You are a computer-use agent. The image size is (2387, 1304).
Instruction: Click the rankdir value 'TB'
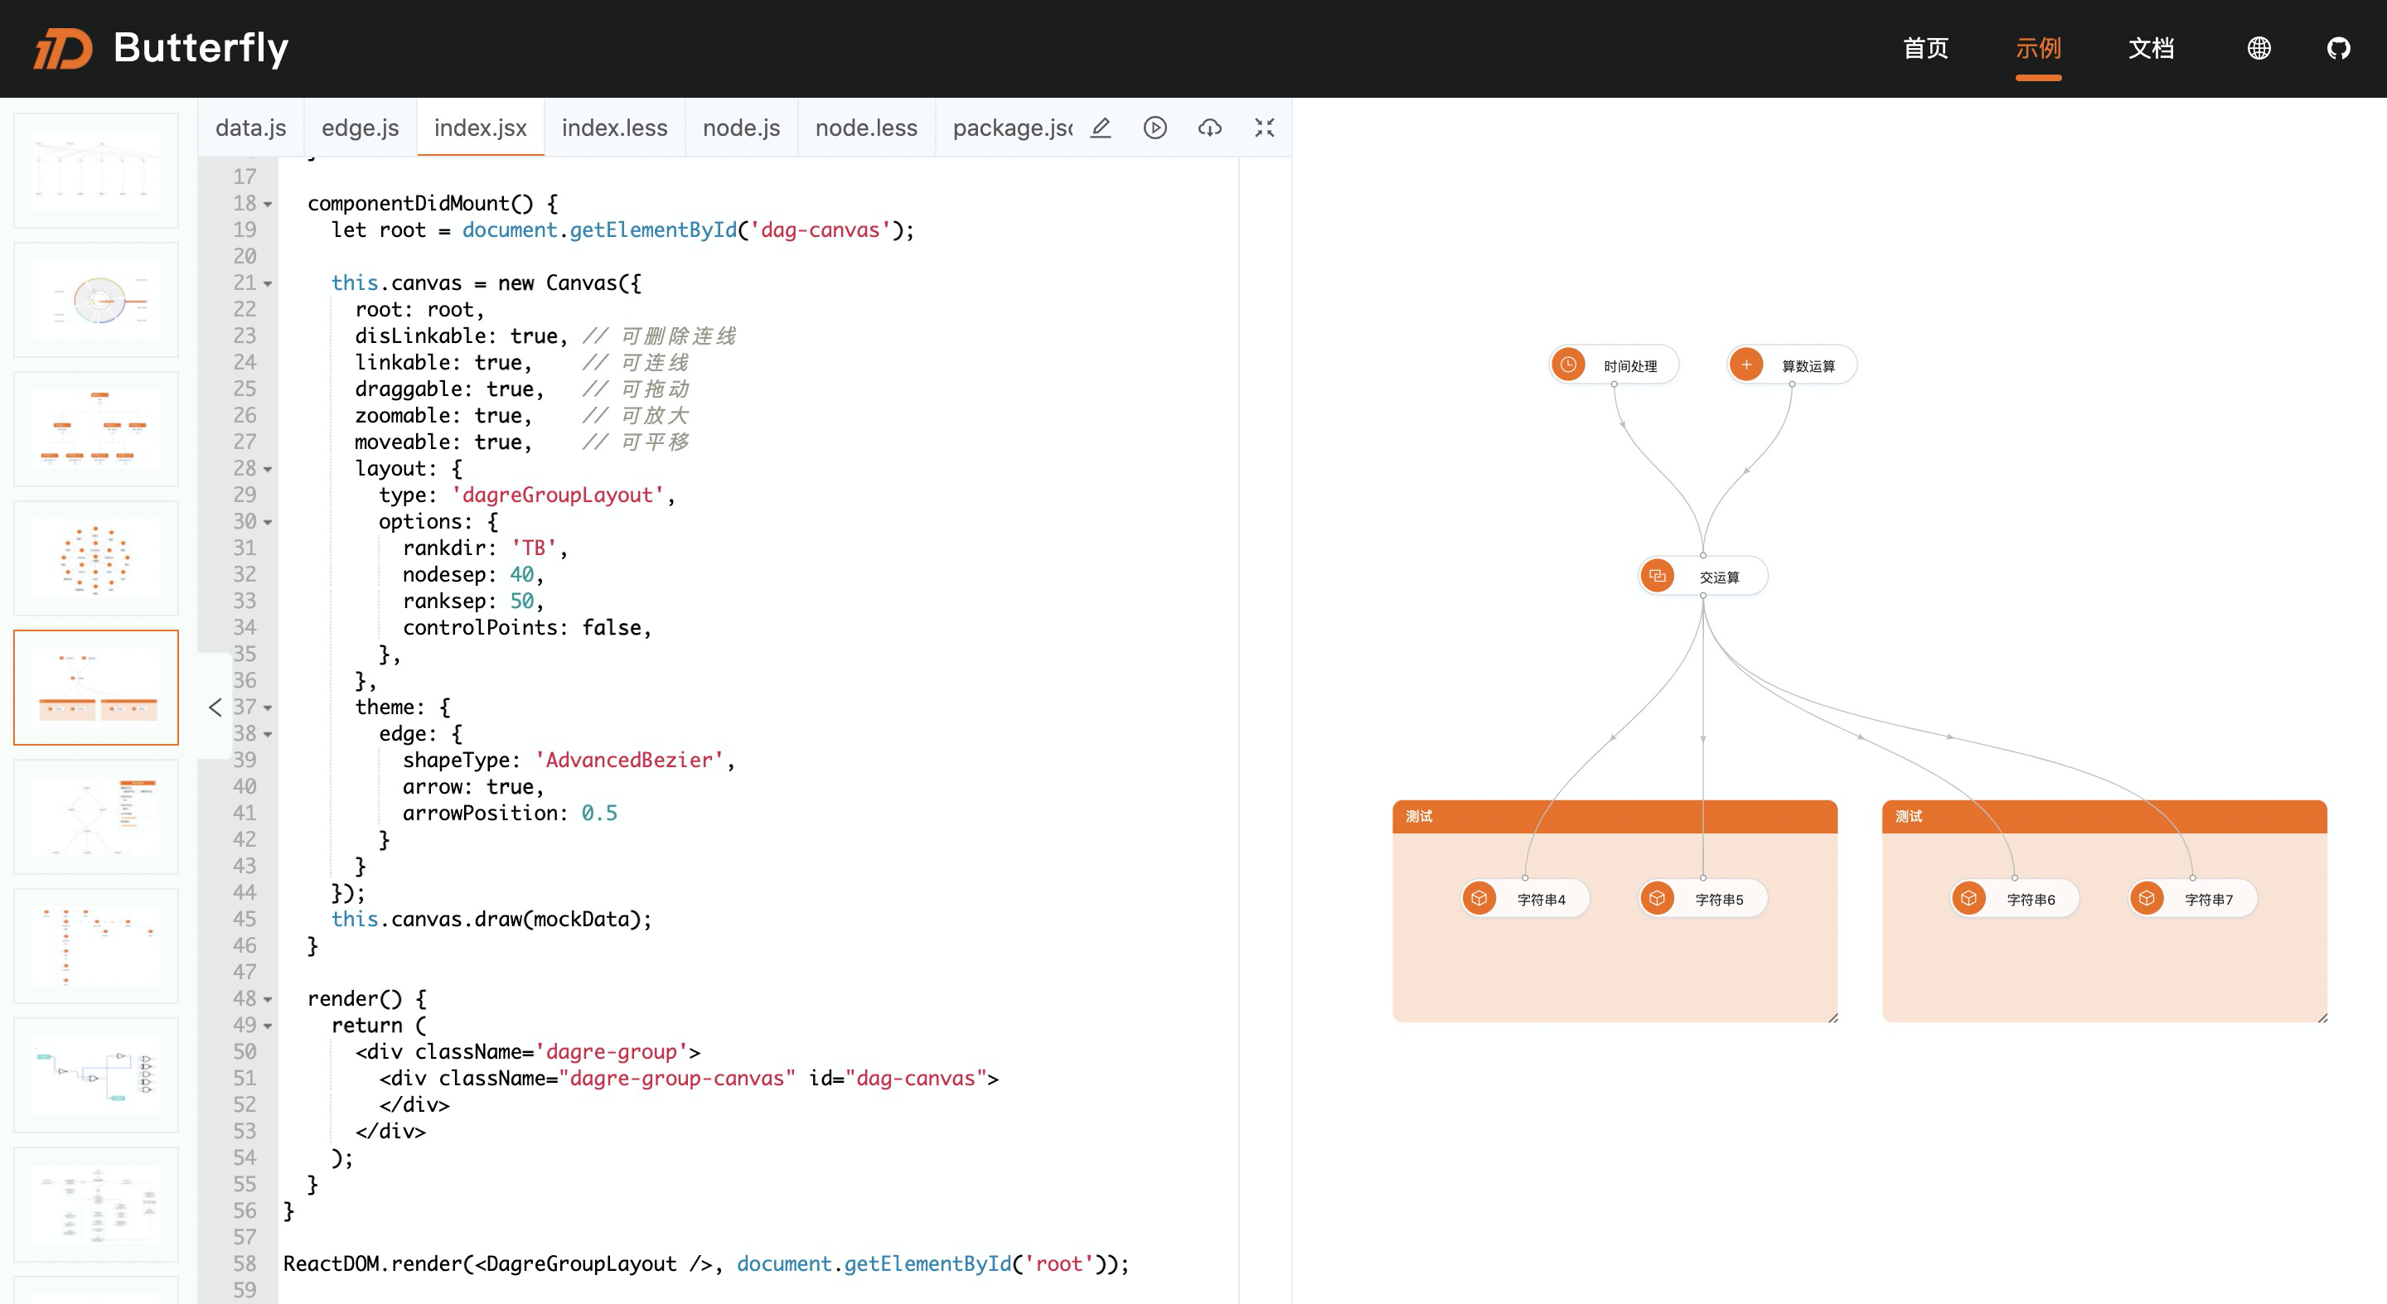534,548
